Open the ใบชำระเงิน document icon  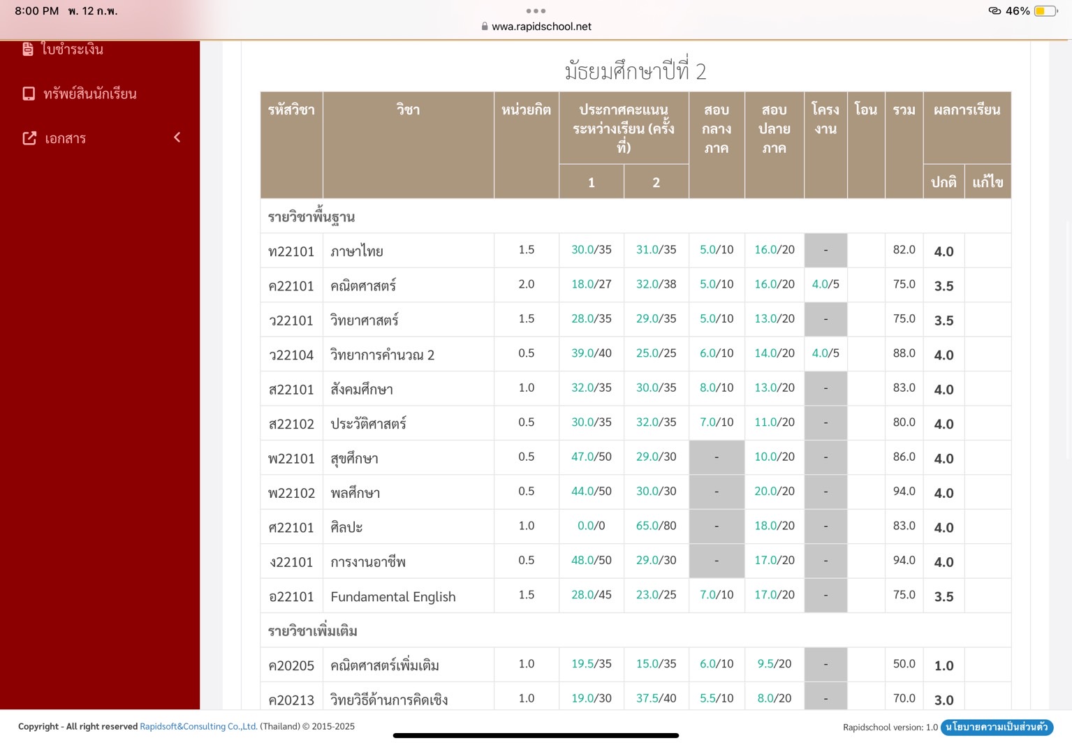[x=28, y=49]
